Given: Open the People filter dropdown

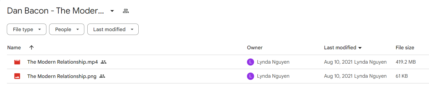Looking at the screenshot, I should click(x=67, y=29).
